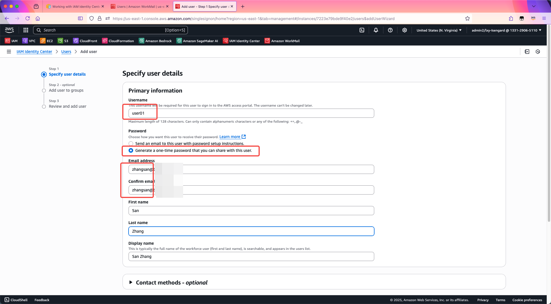Screen dimensions: 551x304
Task: Click the Confirm email address field
Action: click(x=251, y=190)
